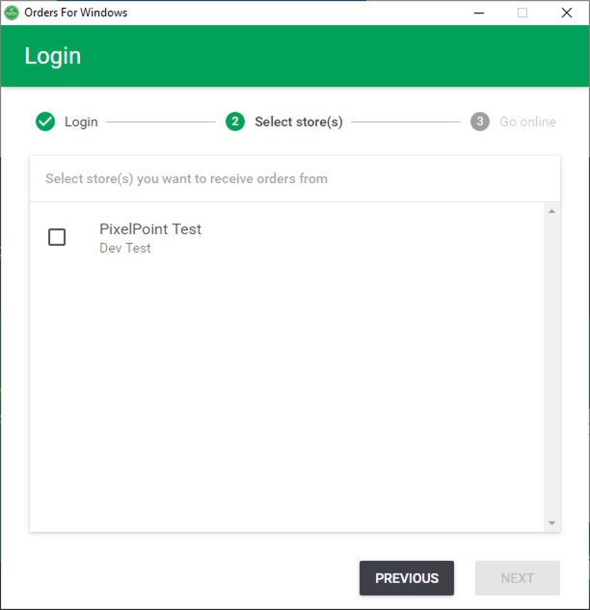
Task: Maximize the Orders For Windows window
Action: click(523, 13)
